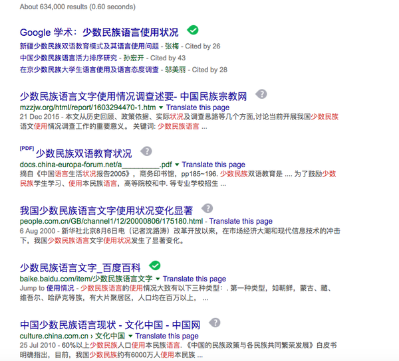Click date 25 Jul 2010 in snippet
The image size is (399, 361).
tap(38, 345)
